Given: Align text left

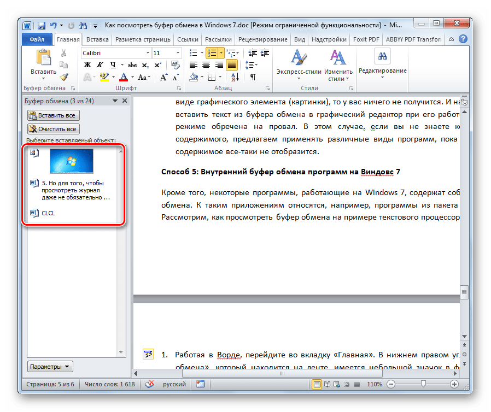Looking at the screenshot, I should click(x=194, y=65).
